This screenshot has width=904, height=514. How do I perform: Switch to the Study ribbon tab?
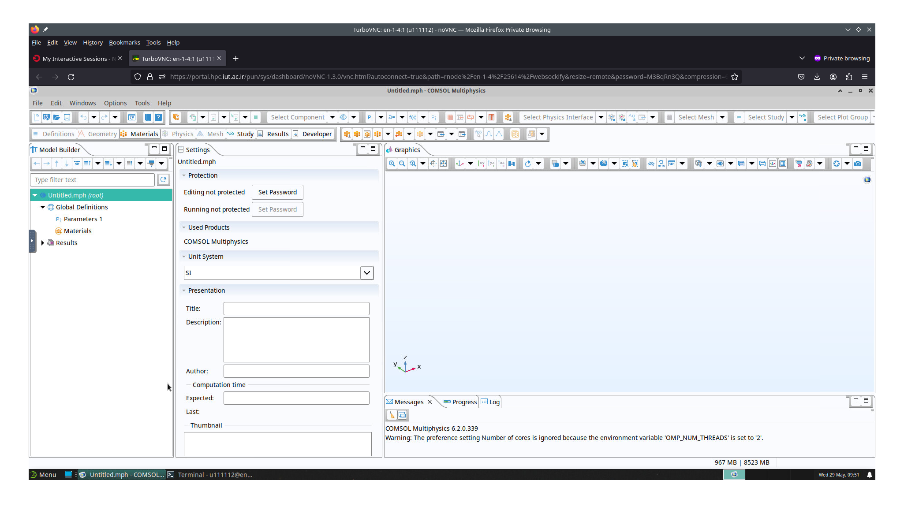click(x=241, y=134)
